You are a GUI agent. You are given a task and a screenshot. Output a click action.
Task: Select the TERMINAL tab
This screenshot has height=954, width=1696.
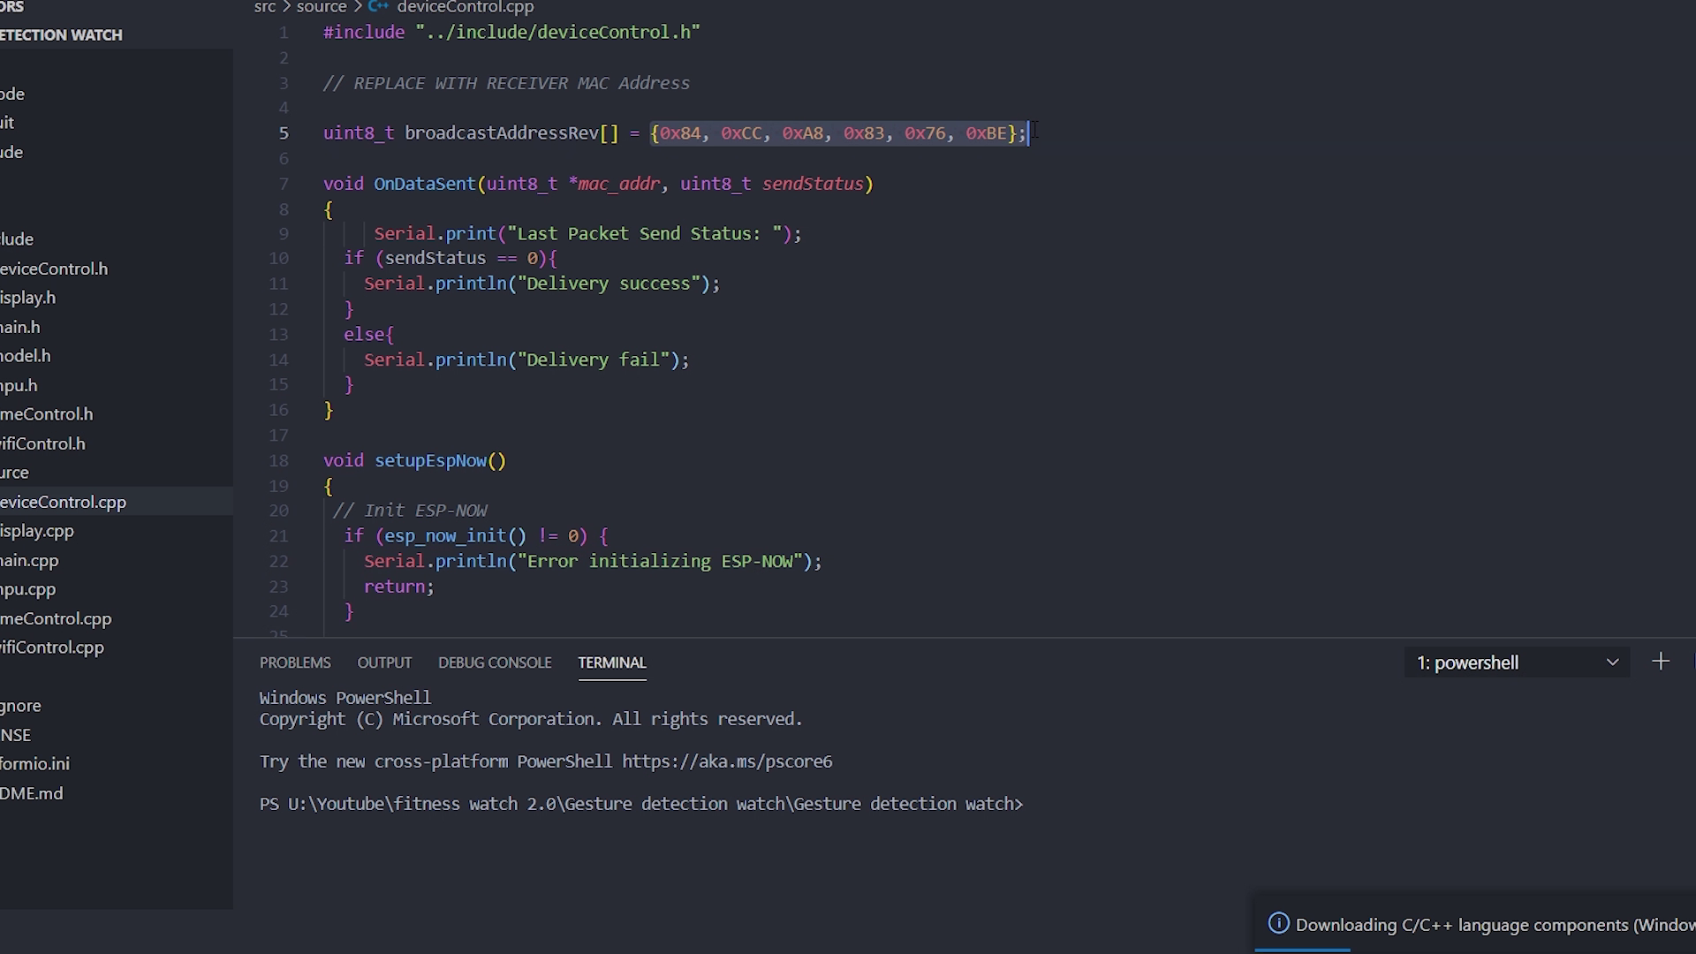click(612, 662)
